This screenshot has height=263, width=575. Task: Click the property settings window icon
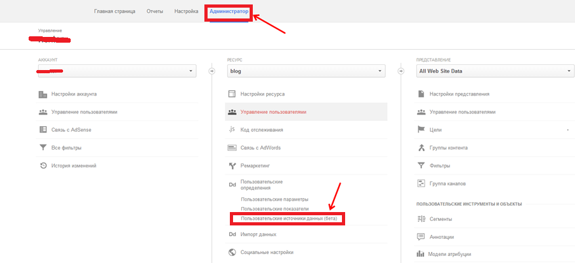(232, 94)
